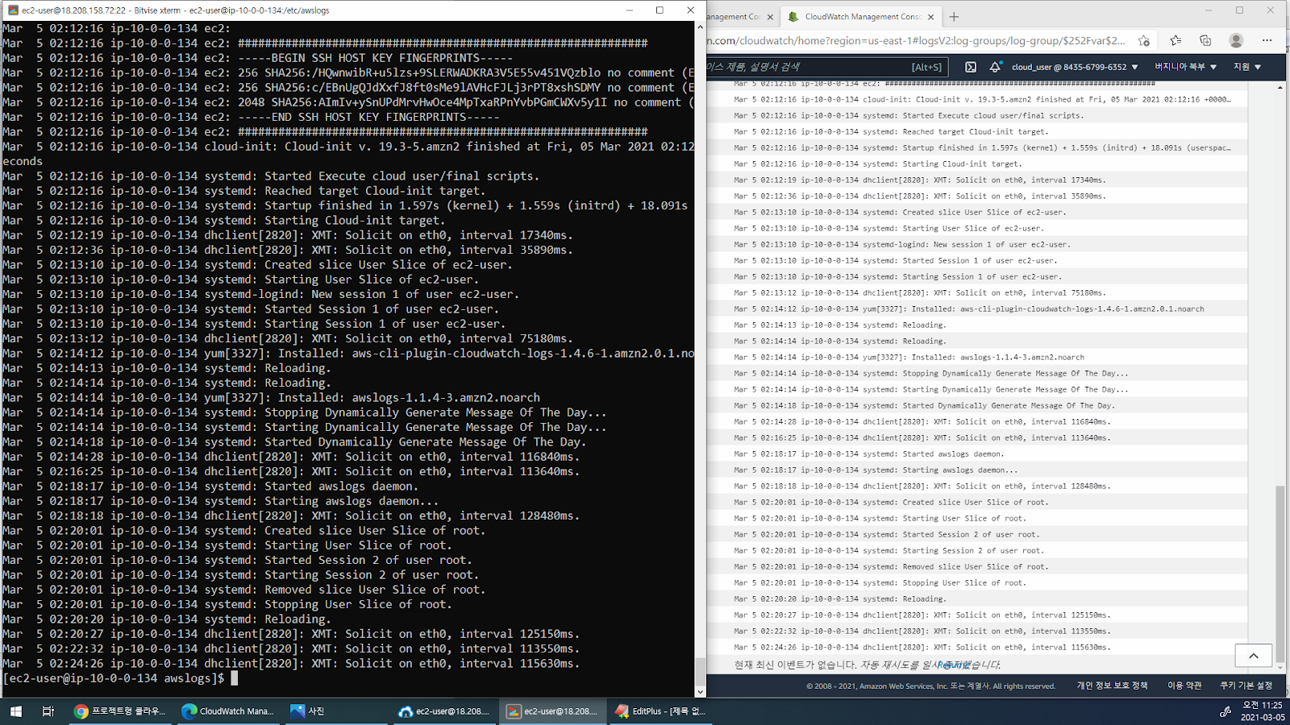The height and width of the screenshot is (725, 1290).
Task: Click the scroll-to-top arrow button
Action: pos(1253,656)
